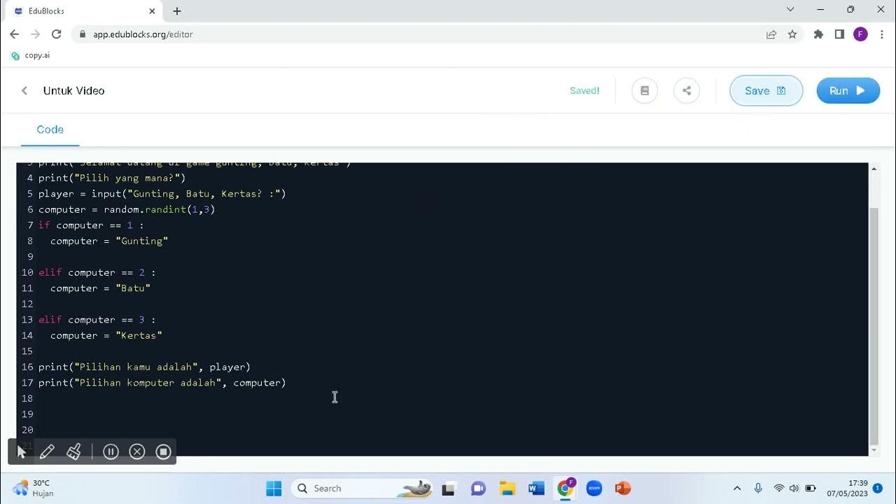Click the editor scrollbar up arrow
Image resolution: width=896 pixels, height=504 pixels.
coord(874,169)
